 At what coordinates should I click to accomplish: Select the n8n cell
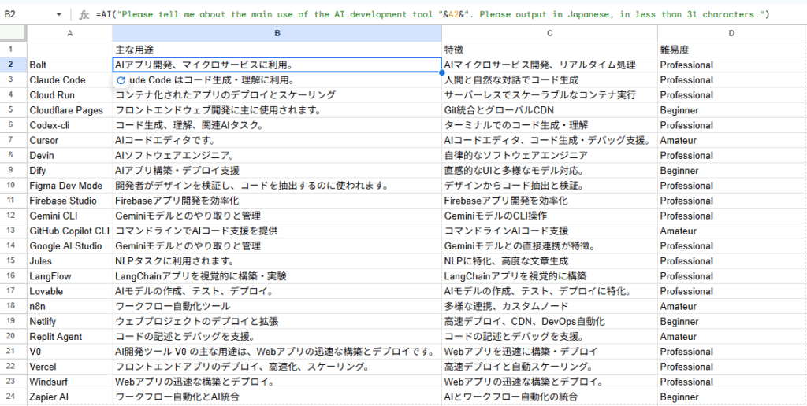70,306
